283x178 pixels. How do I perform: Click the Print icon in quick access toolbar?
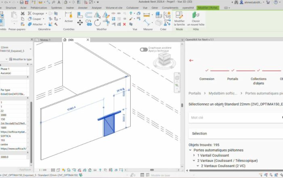(x=22, y=2)
